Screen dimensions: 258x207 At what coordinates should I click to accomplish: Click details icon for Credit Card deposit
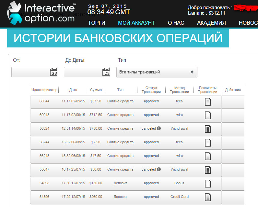207,197
